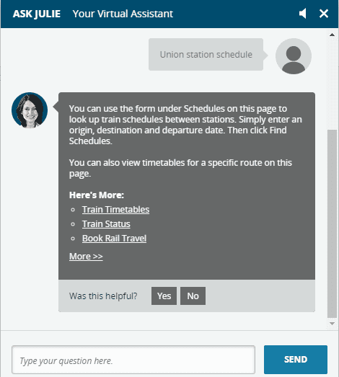The width and height of the screenshot is (339, 377).
Task: Expand more suggestions with More >>
Action: [x=86, y=257]
